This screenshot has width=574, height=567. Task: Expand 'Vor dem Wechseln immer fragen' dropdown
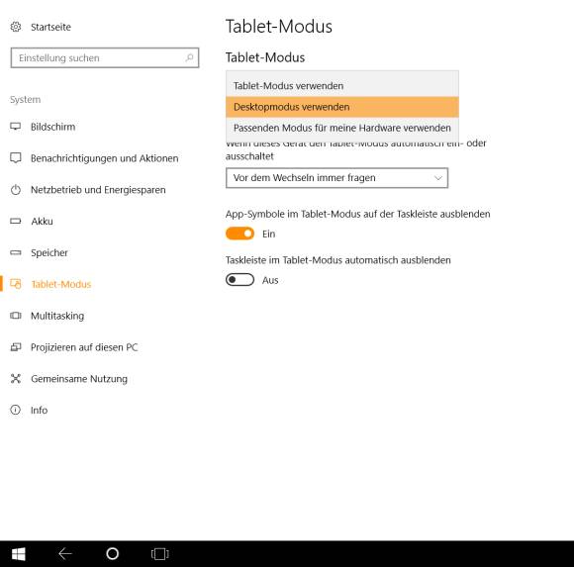click(x=336, y=178)
